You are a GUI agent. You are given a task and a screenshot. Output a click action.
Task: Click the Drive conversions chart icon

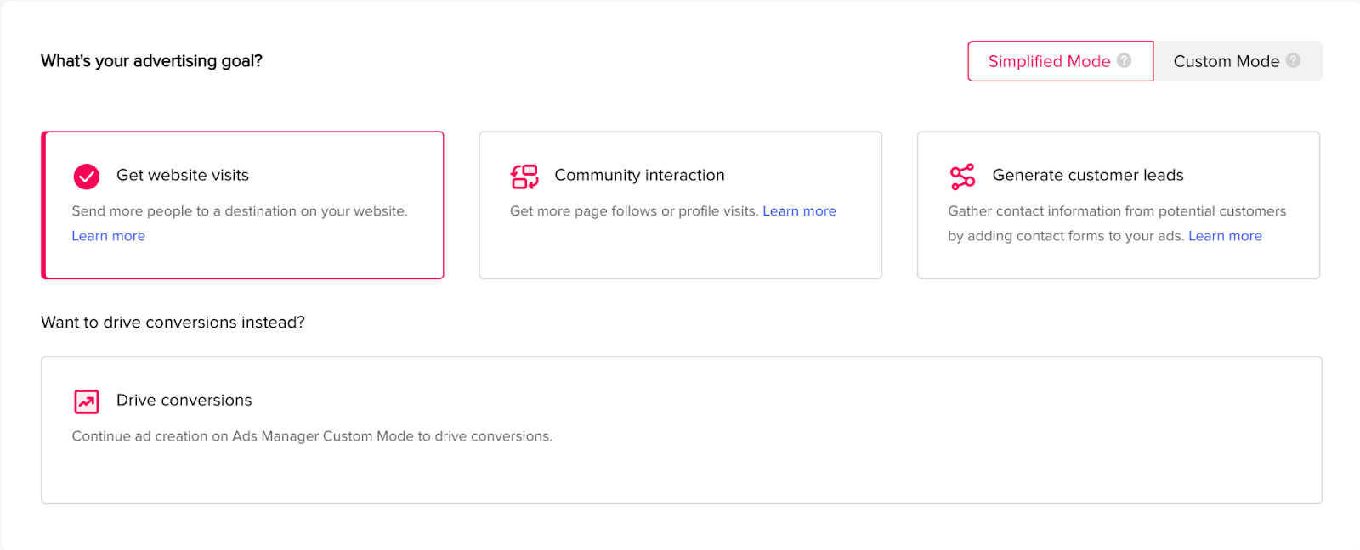click(87, 401)
